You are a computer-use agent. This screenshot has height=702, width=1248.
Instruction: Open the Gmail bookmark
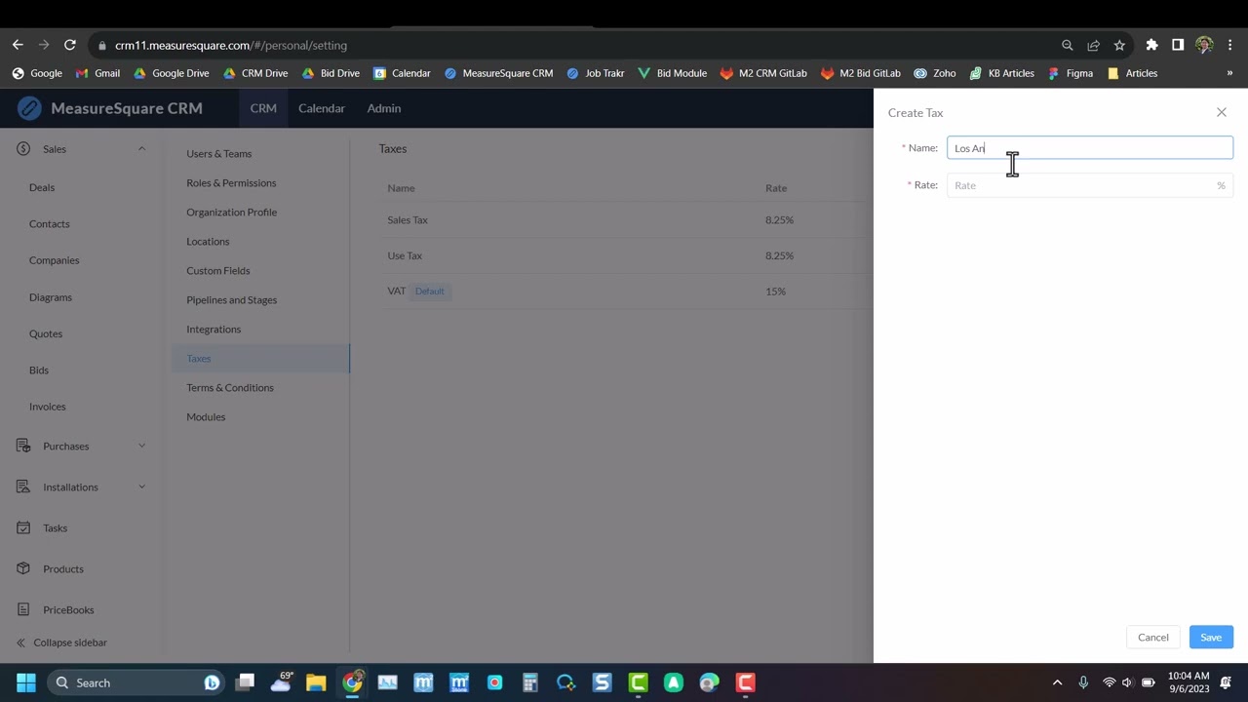(x=97, y=73)
